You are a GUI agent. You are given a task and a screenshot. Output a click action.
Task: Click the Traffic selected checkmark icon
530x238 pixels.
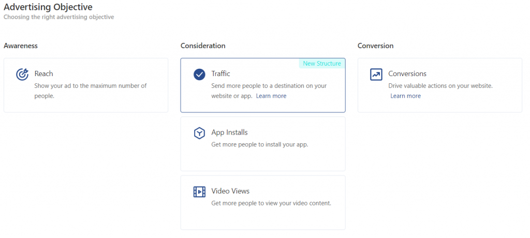(x=199, y=75)
